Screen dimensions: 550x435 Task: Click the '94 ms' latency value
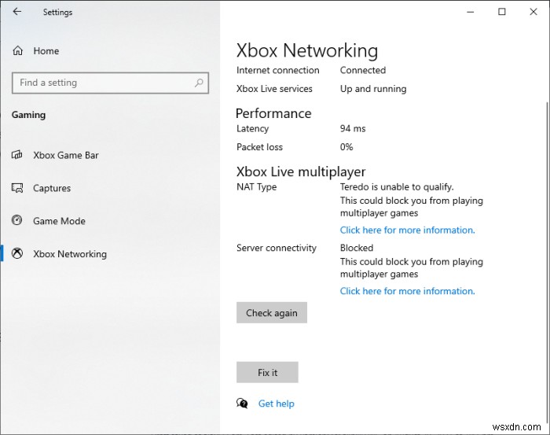353,128
